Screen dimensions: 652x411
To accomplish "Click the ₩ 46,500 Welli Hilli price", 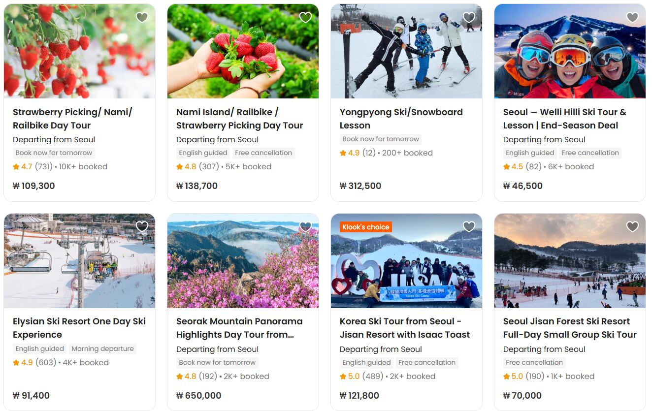I will point(523,186).
